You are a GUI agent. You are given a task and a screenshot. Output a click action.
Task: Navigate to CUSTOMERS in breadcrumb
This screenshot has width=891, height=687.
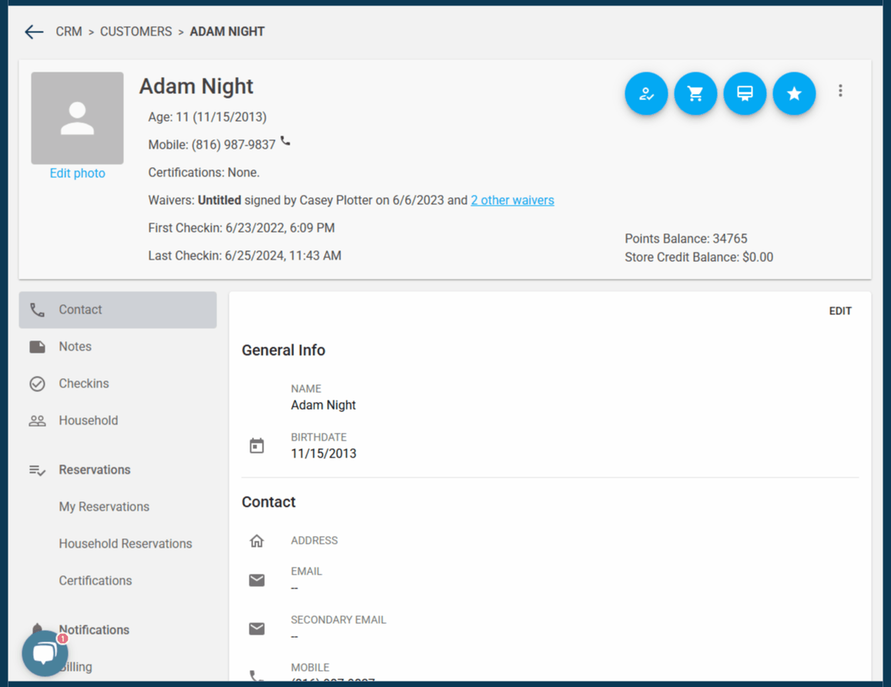coord(136,32)
